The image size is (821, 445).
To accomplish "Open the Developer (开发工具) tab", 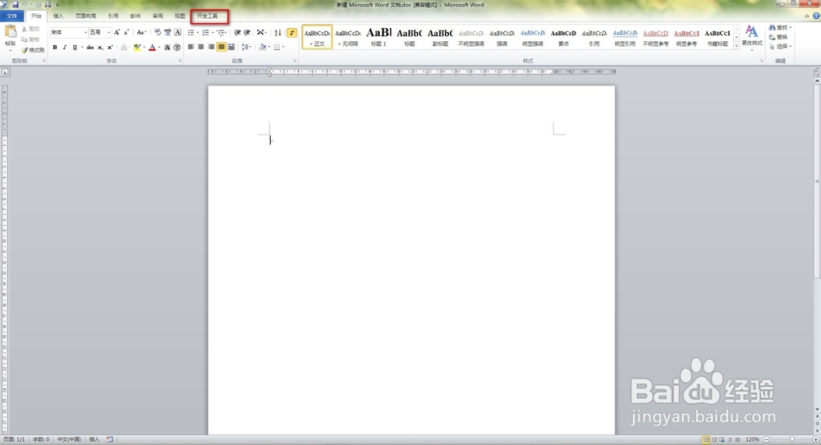I will pyautogui.click(x=208, y=16).
